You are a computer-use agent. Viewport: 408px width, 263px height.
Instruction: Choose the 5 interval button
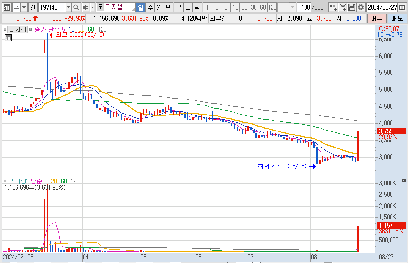pos(226,7)
